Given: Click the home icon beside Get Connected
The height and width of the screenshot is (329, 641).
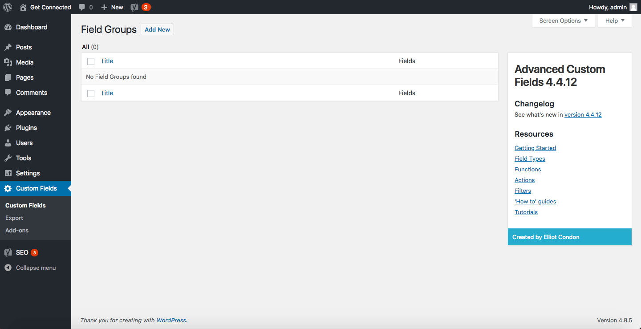Looking at the screenshot, I should 23,7.
